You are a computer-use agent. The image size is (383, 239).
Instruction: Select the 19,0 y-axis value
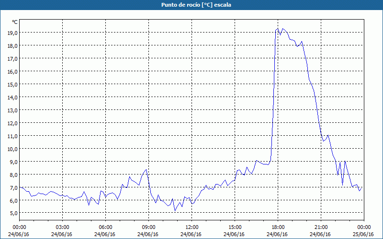(12, 33)
